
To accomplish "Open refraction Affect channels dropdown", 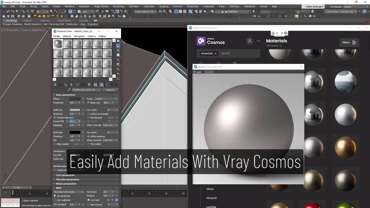I will click(x=110, y=140).
